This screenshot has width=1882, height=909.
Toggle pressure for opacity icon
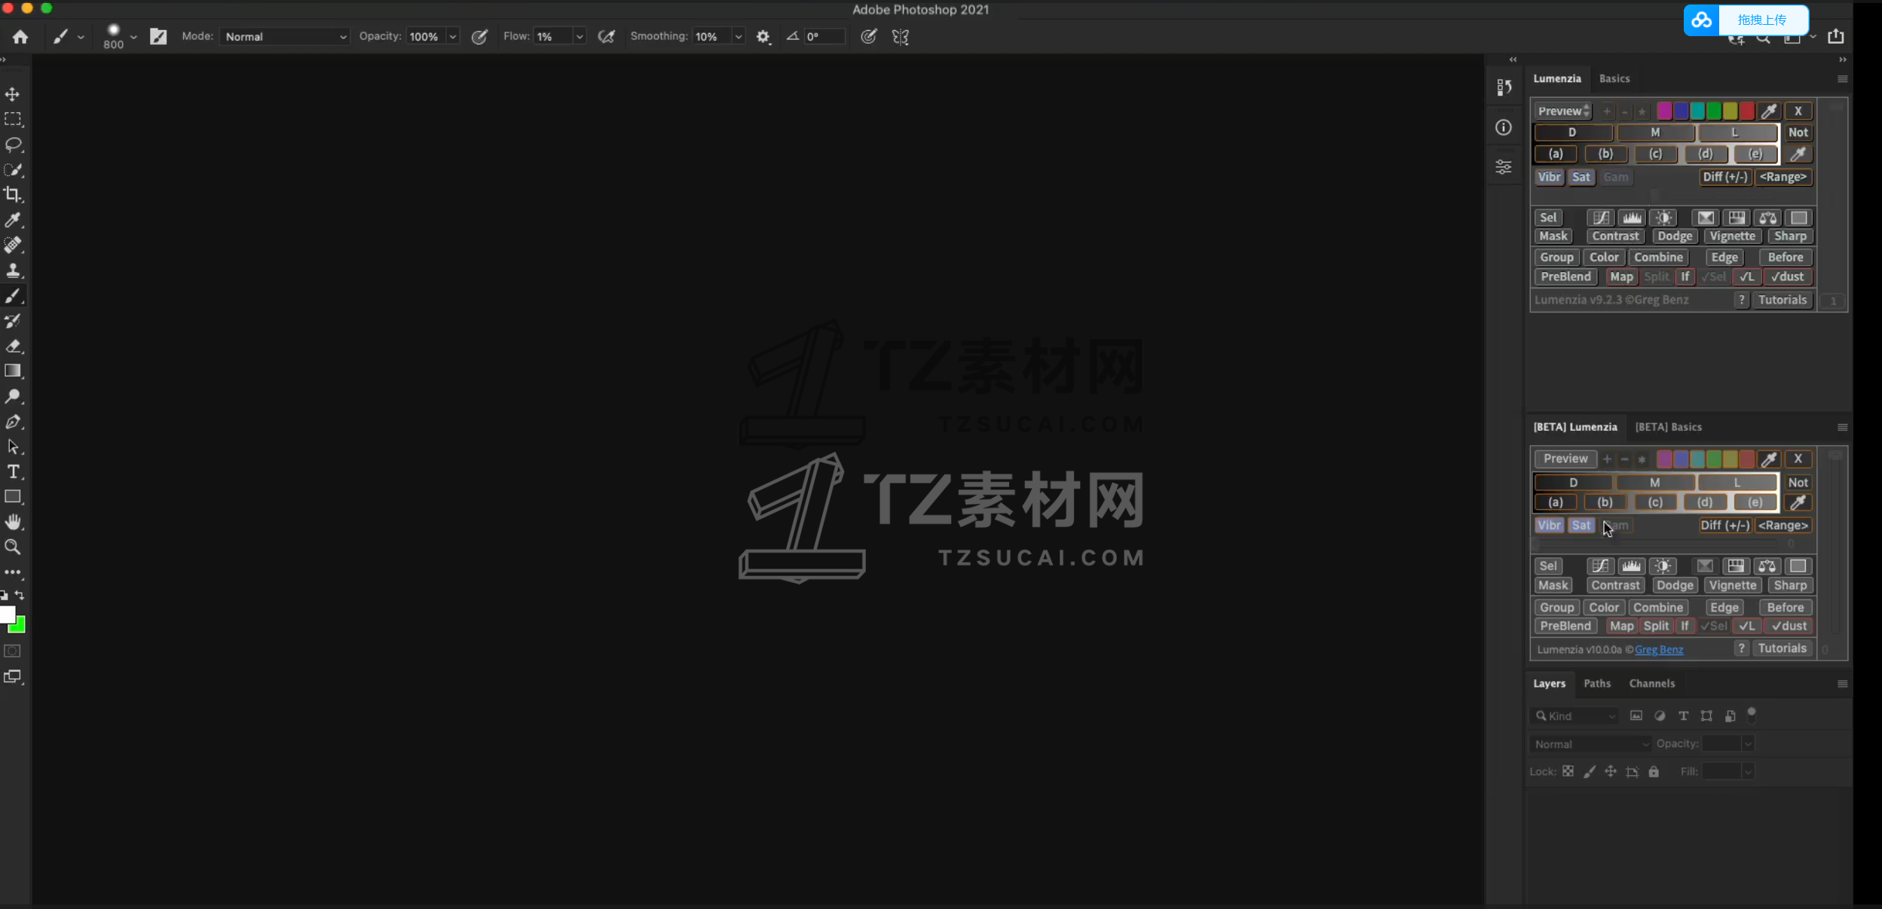pos(479,37)
